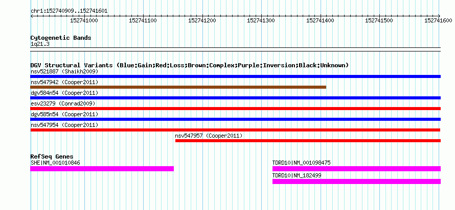The image size is (455, 210).
Task: Click the DGV Structural Variants track title
Action: pos(190,65)
